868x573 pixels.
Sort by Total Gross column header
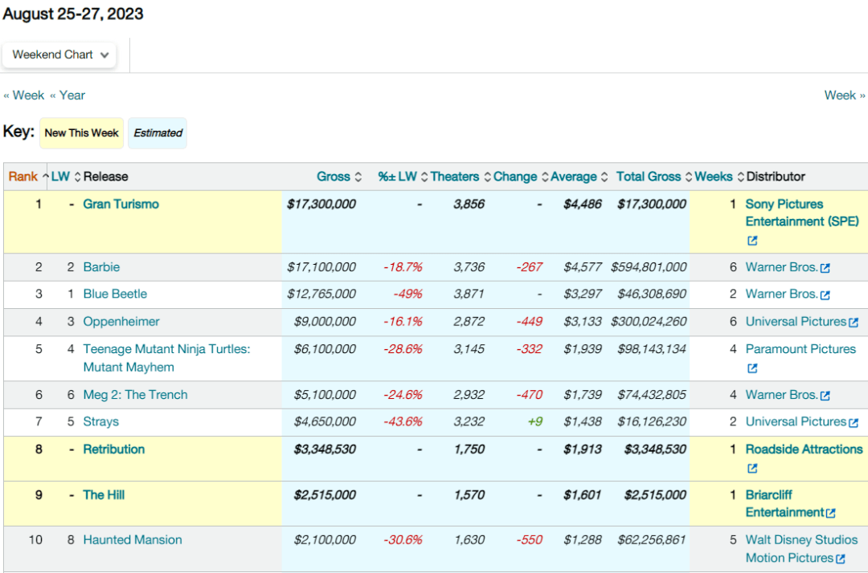click(x=648, y=177)
